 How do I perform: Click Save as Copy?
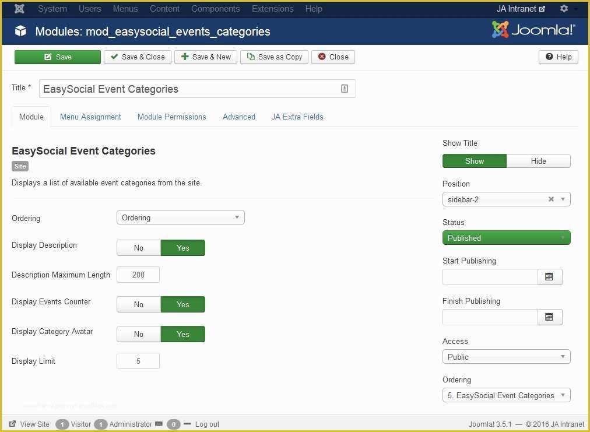coord(274,57)
